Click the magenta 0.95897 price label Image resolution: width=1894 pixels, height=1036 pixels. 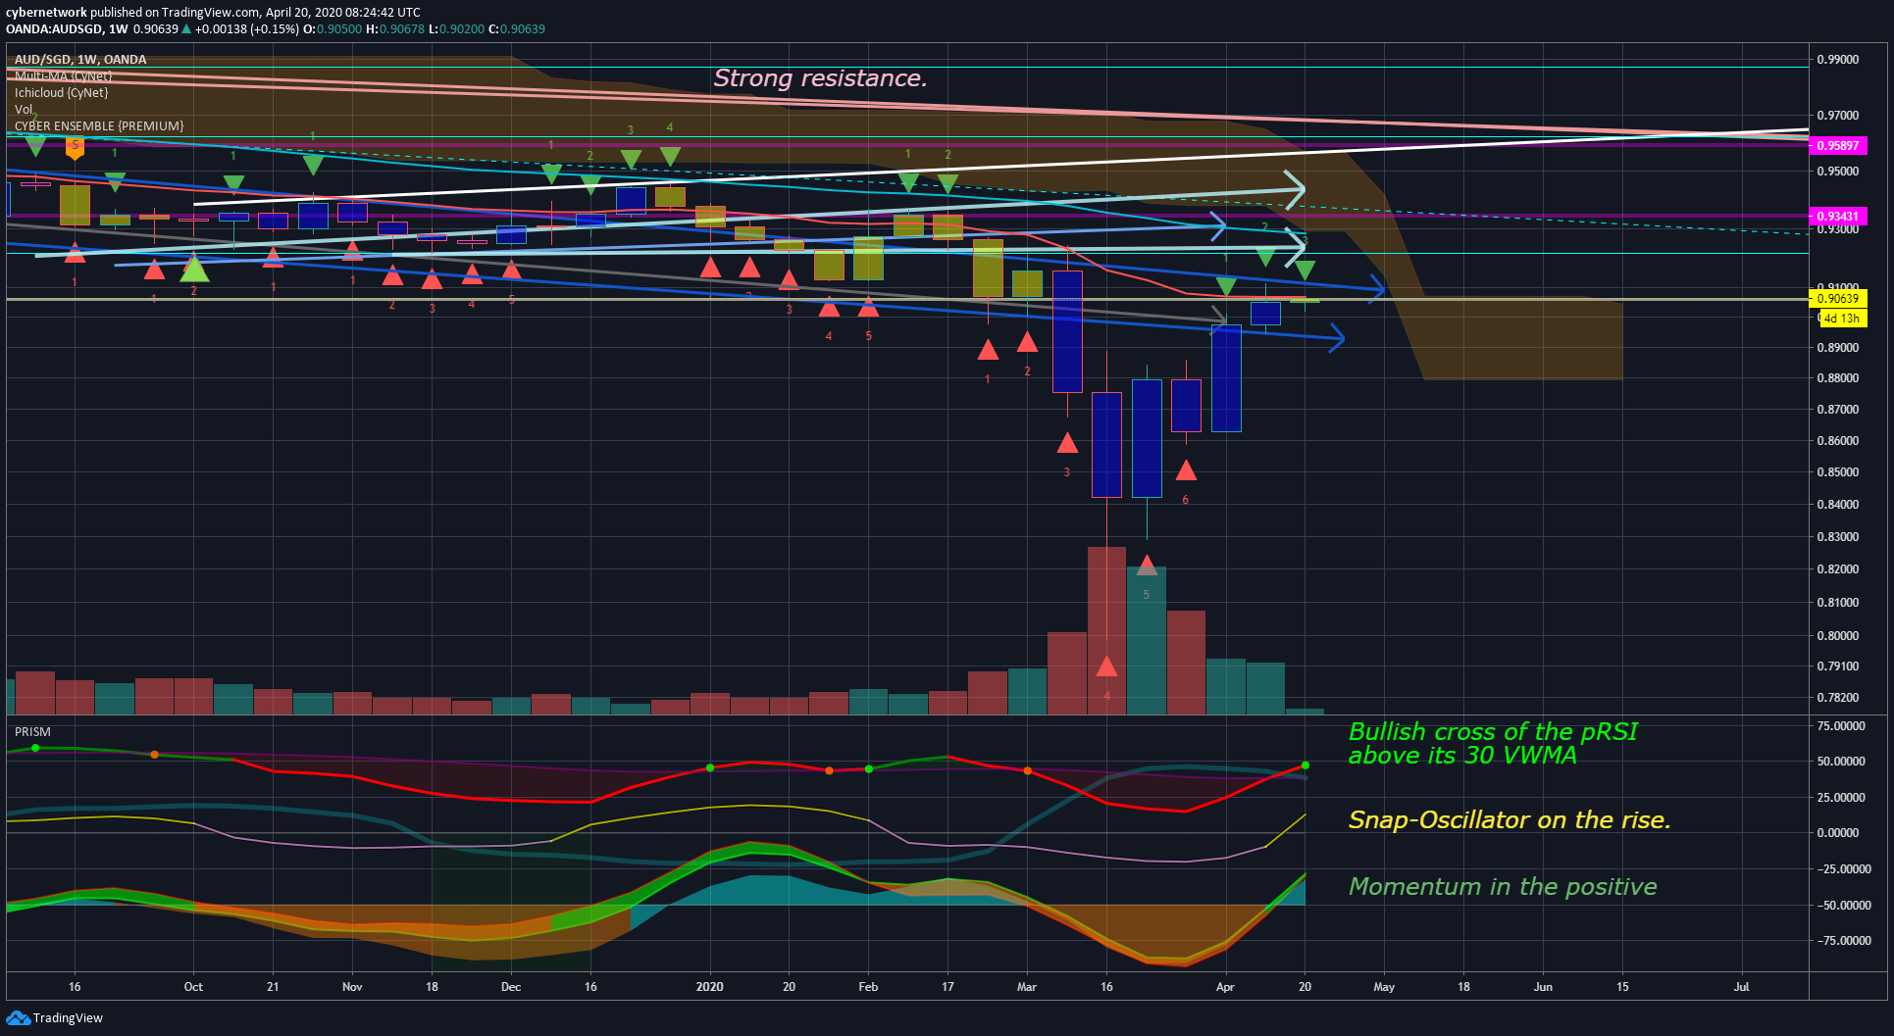1838,146
